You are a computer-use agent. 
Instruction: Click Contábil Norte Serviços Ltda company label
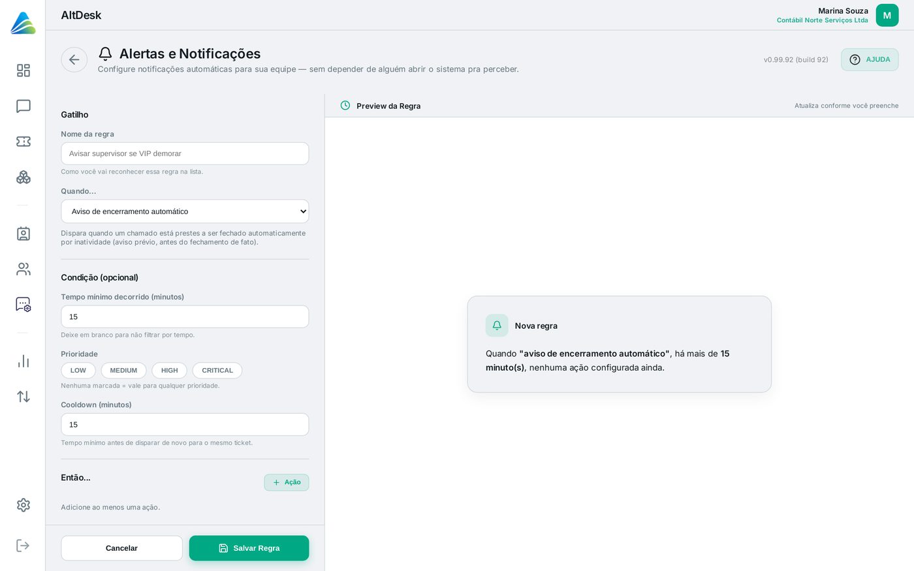click(x=823, y=20)
